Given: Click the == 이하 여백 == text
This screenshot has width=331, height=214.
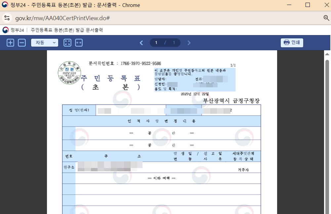Looking at the screenshot, I should tap(161, 178).
